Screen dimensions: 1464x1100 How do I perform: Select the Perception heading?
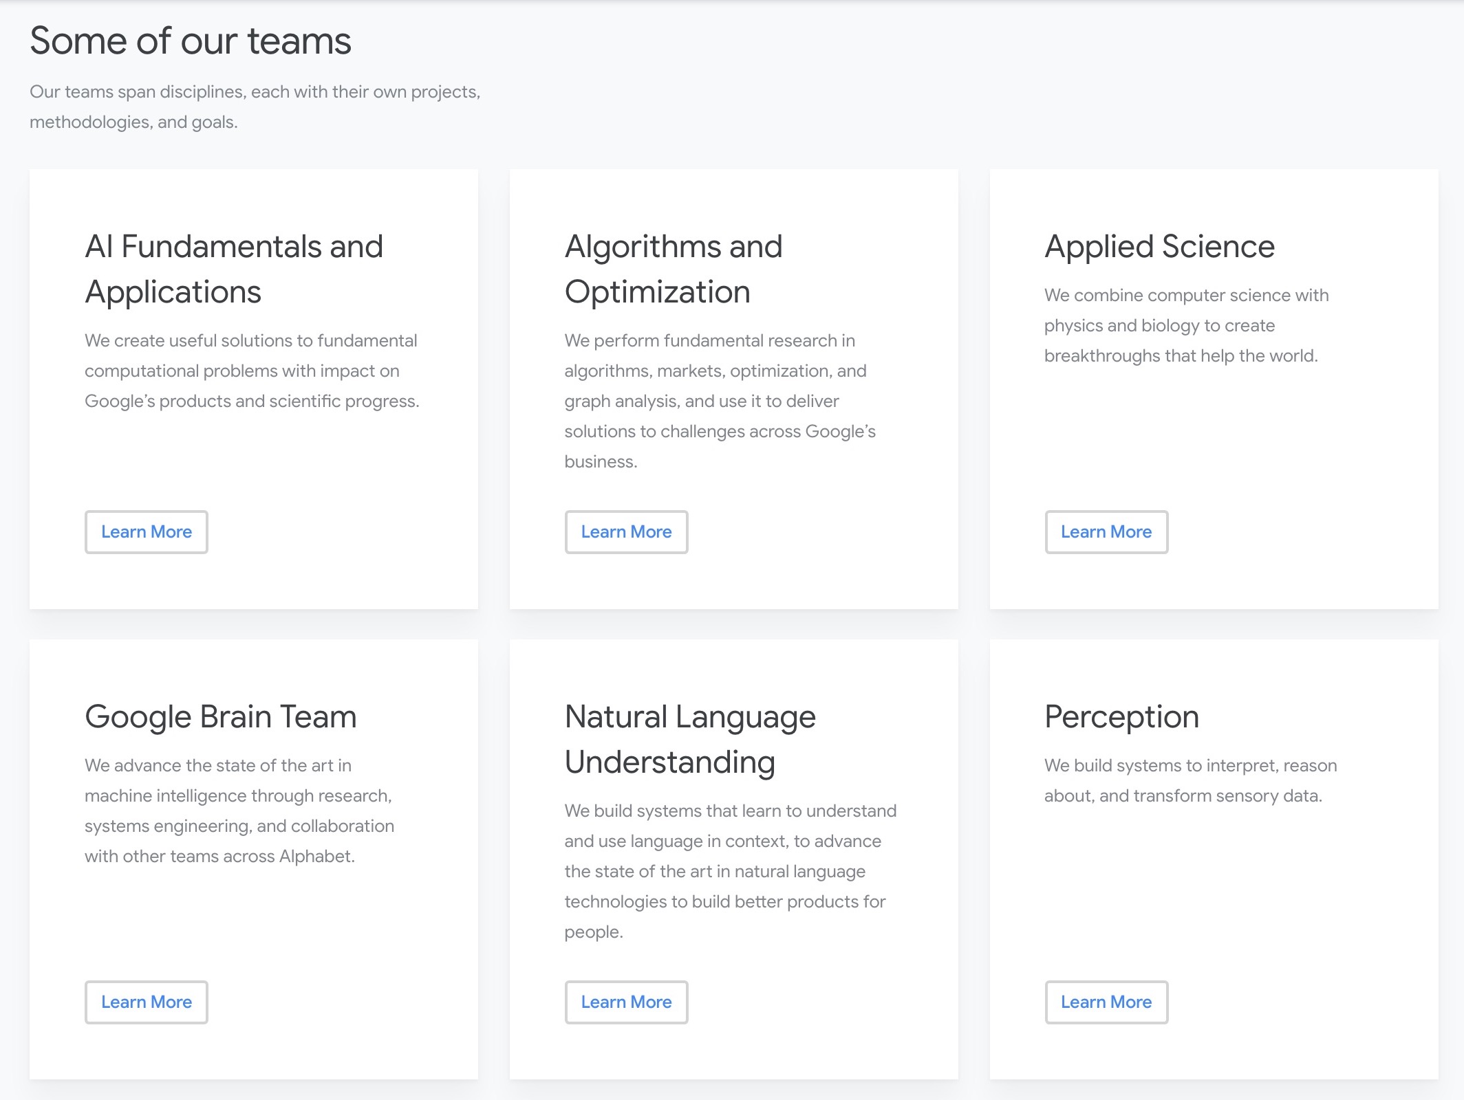click(x=1121, y=716)
